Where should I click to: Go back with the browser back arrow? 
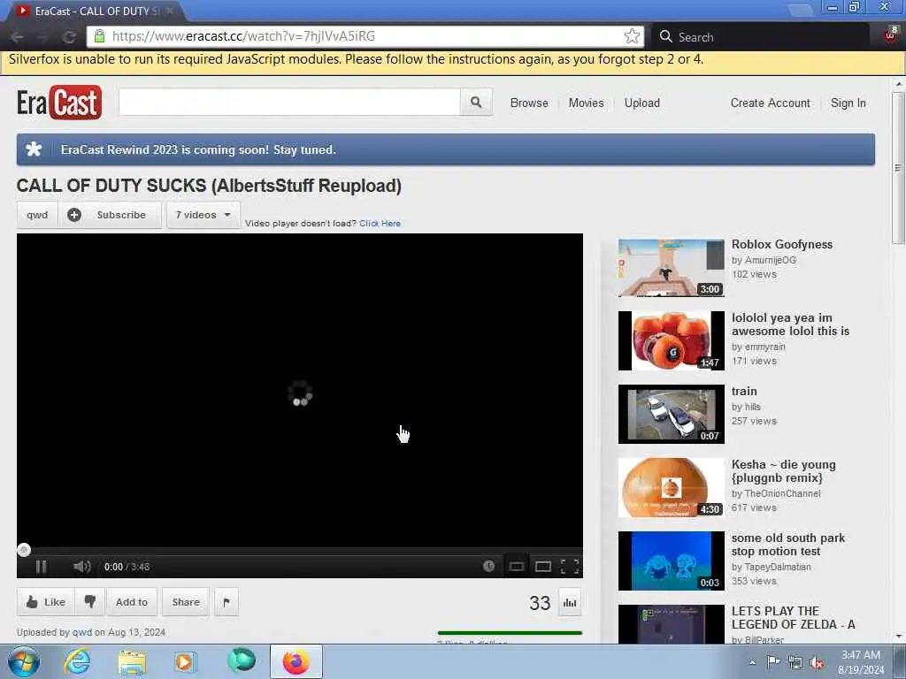17,37
